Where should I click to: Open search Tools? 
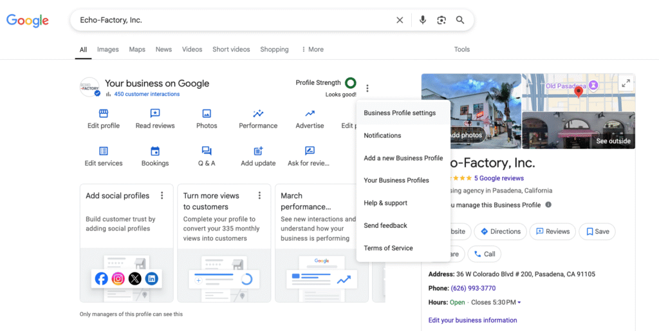tap(462, 49)
